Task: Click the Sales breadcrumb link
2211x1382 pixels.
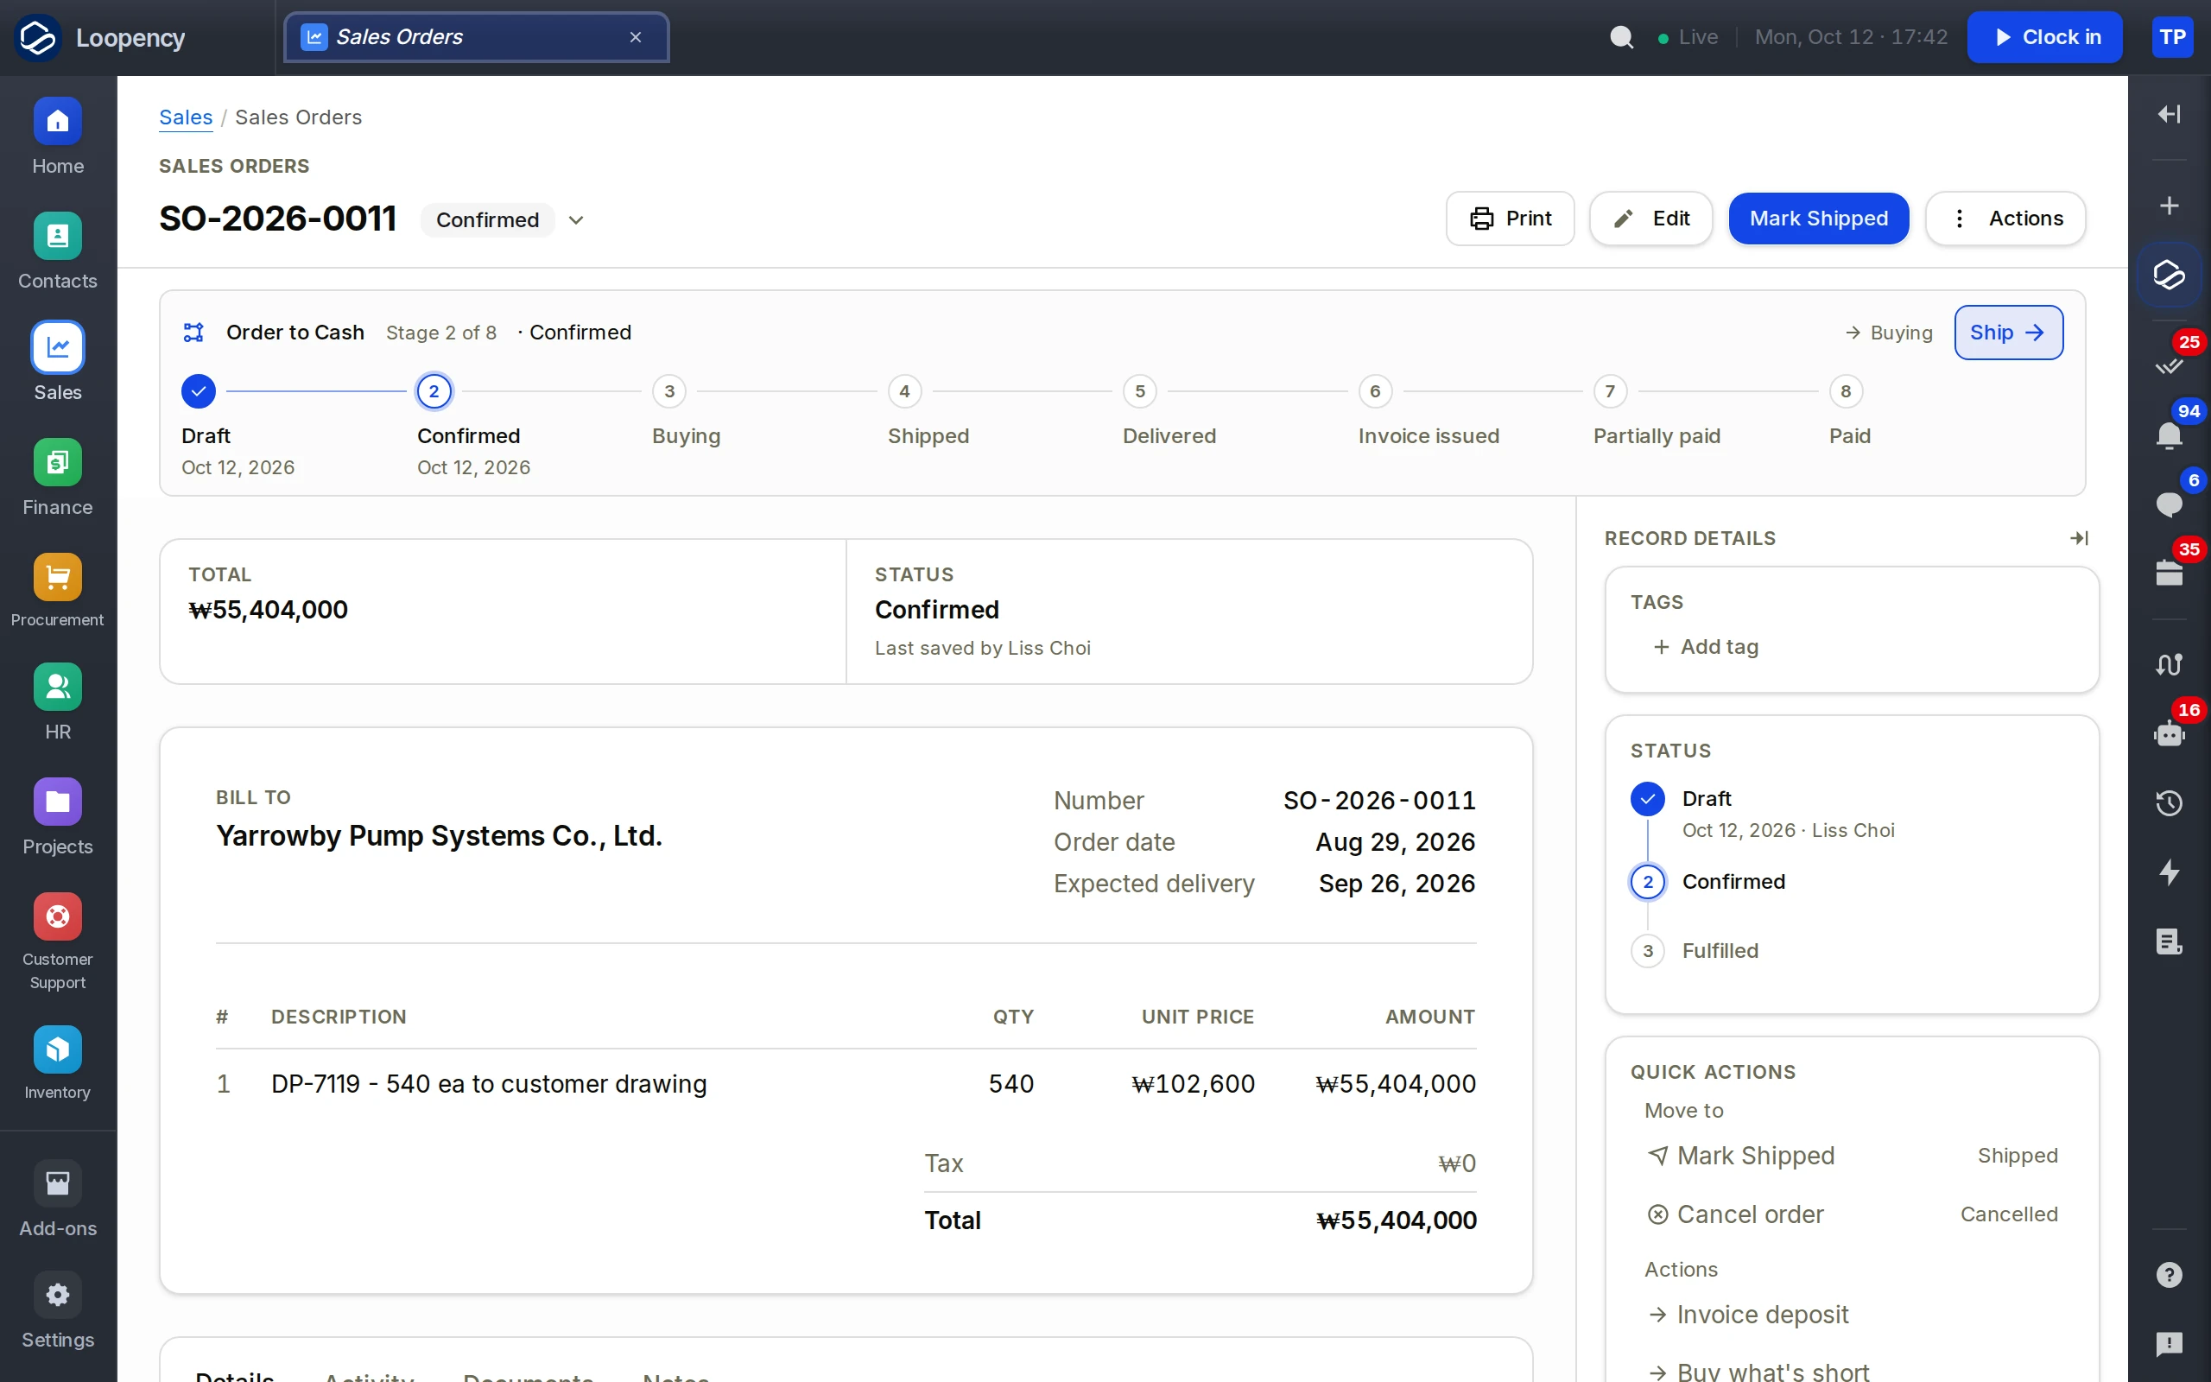Action: 186,117
